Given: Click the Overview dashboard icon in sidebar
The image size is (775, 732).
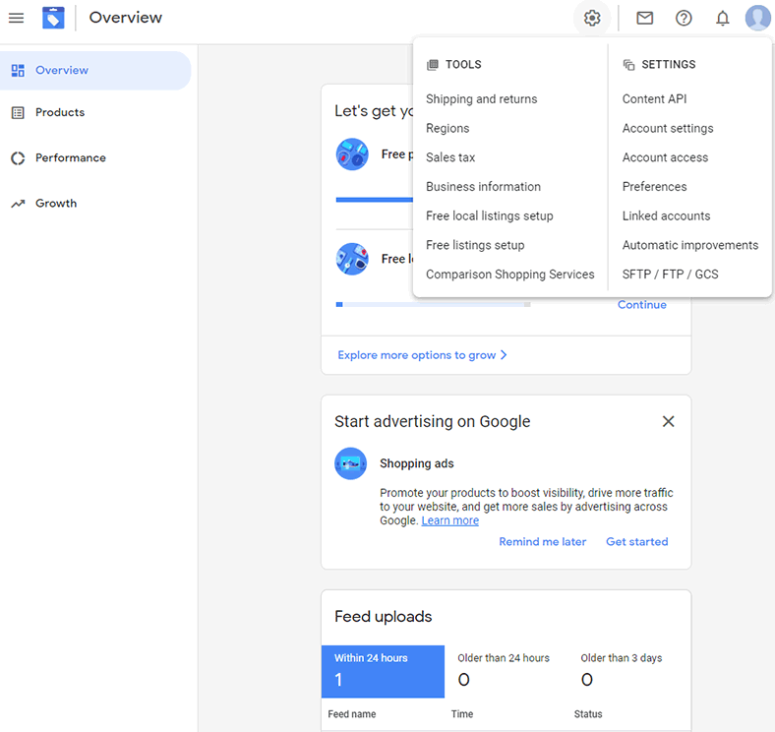Looking at the screenshot, I should (x=18, y=70).
